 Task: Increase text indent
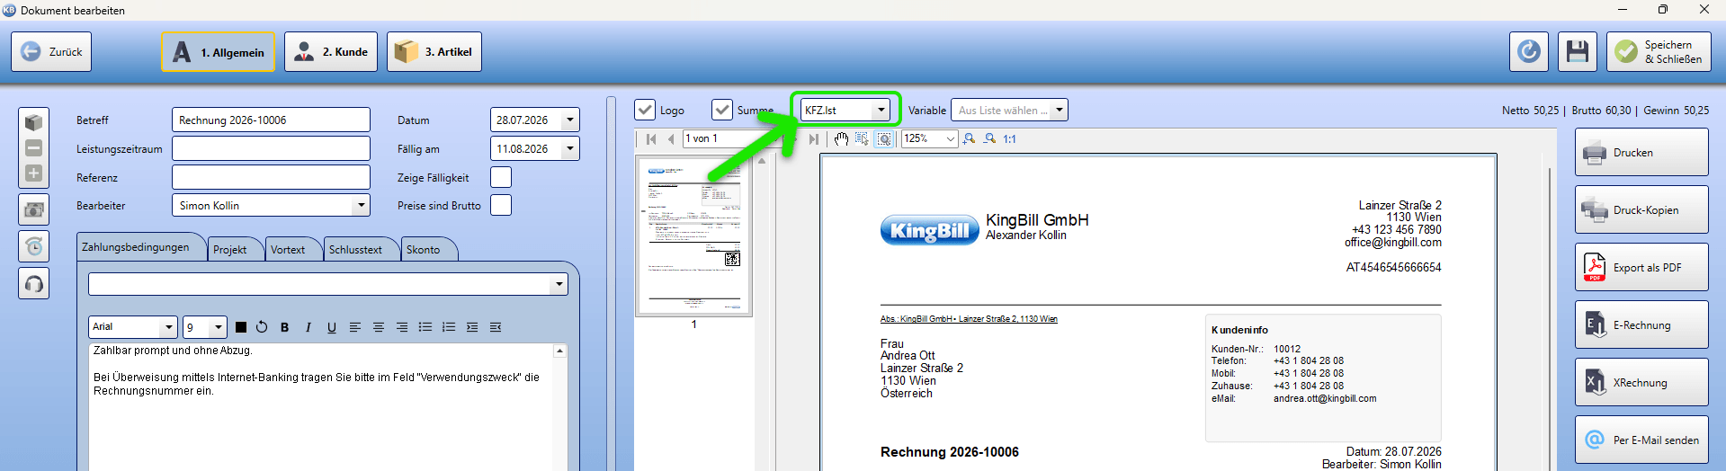472,327
